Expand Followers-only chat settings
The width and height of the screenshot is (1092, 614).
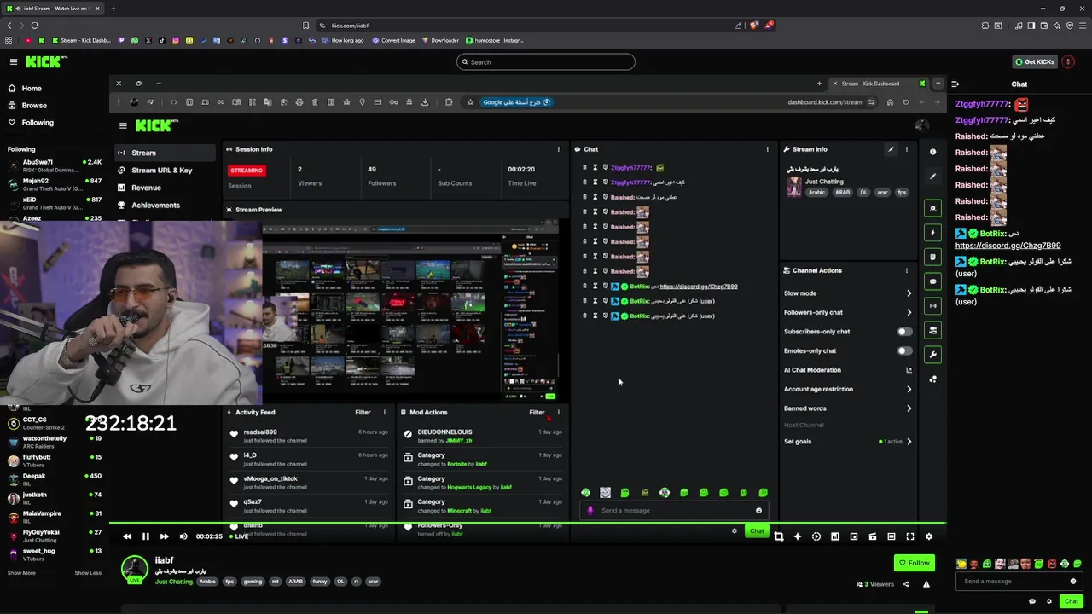[x=909, y=312]
